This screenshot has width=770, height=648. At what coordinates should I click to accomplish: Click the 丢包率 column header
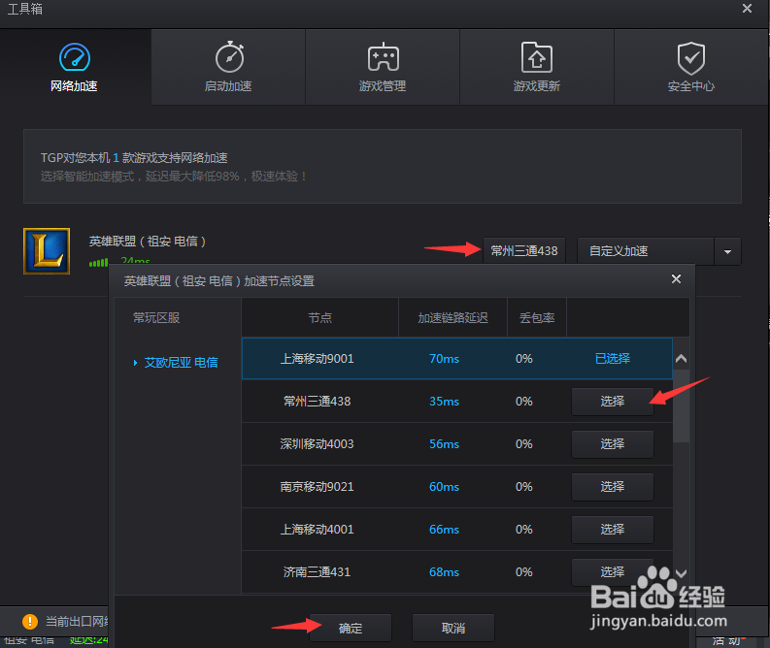[x=537, y=318]
